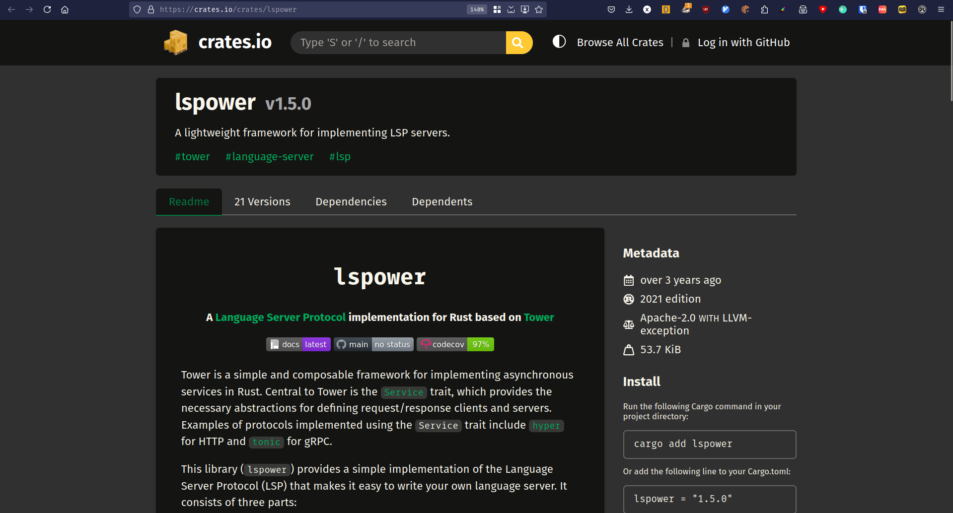Toggle the dark/light theme icon
953x513 pixels.
(559, 42)
